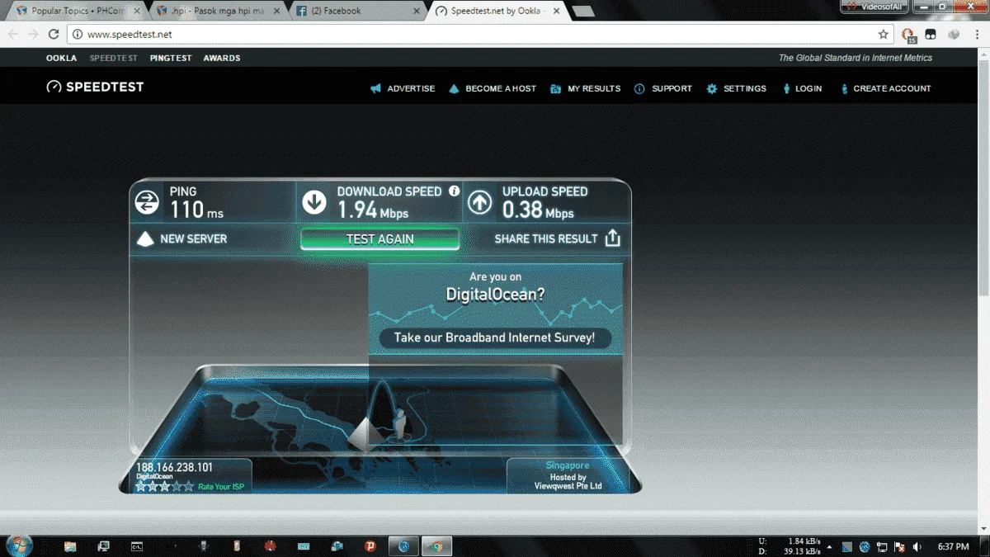Screen dimensions: 990x557
Task: Select the Speedtest nav item
Action: click(x=114, y=58)
